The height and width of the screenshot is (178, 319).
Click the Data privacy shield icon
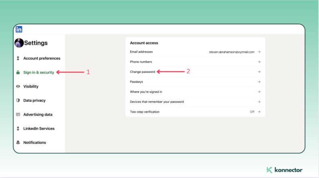tap(18, 100)
